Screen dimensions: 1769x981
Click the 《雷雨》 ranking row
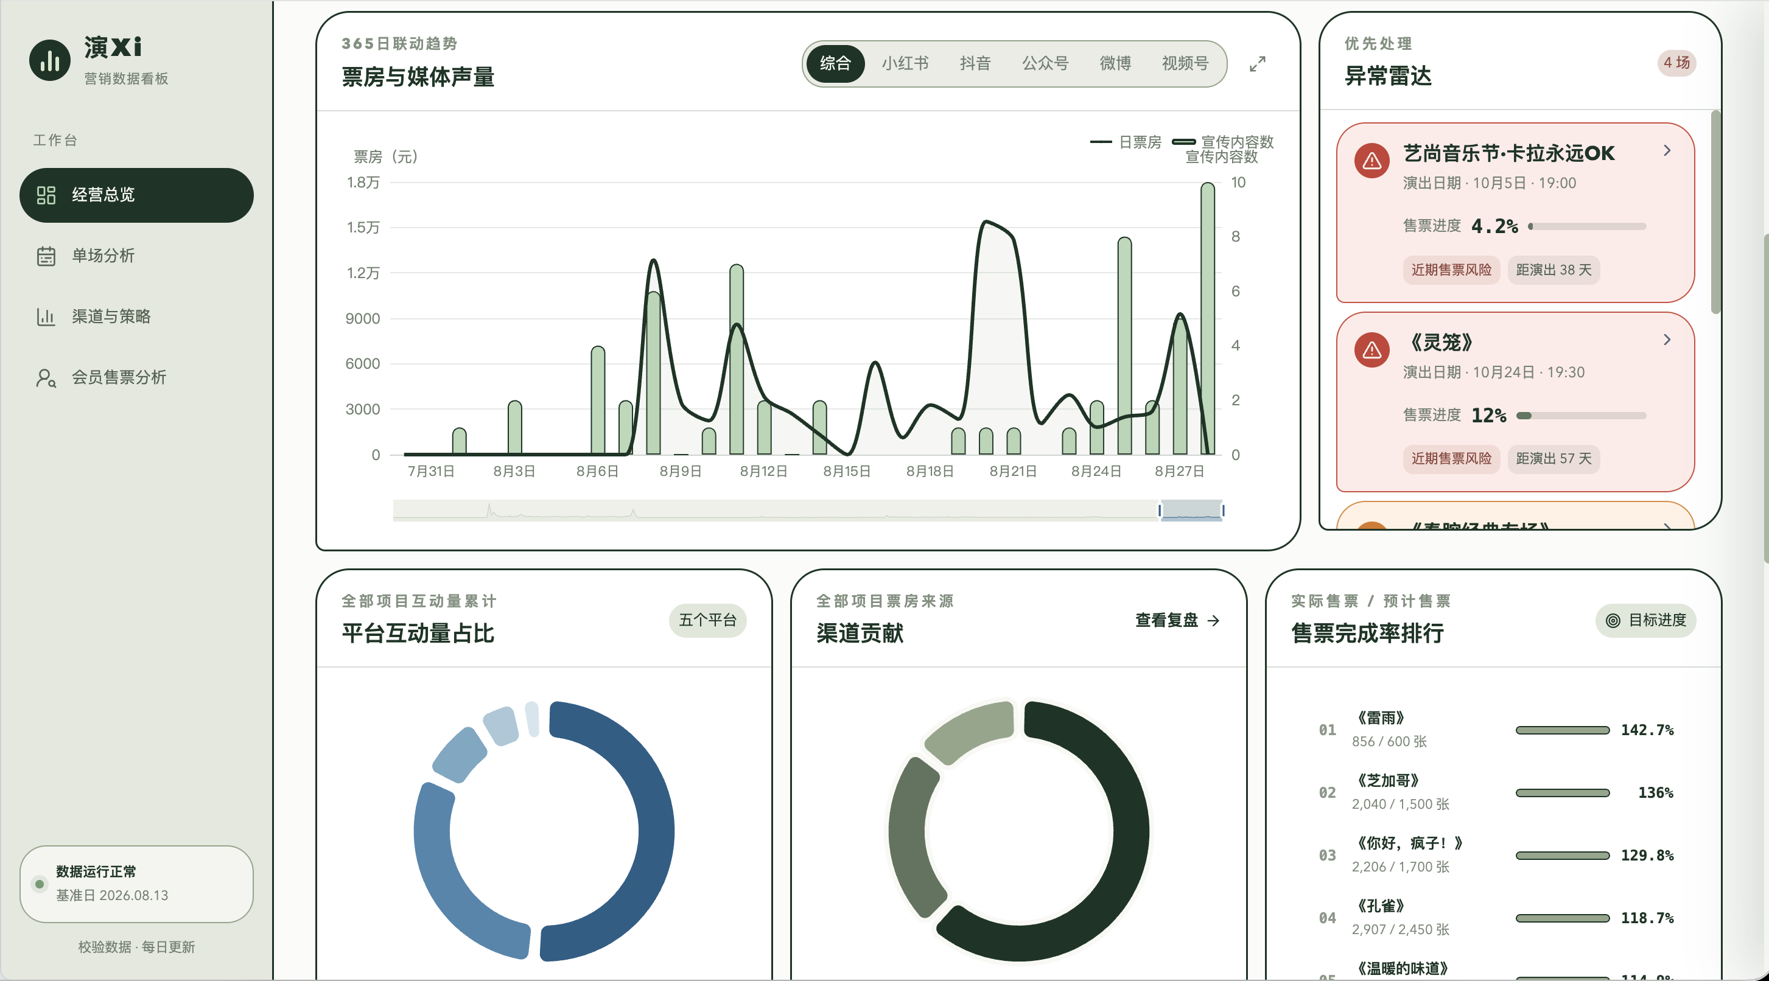[1496, 730]
